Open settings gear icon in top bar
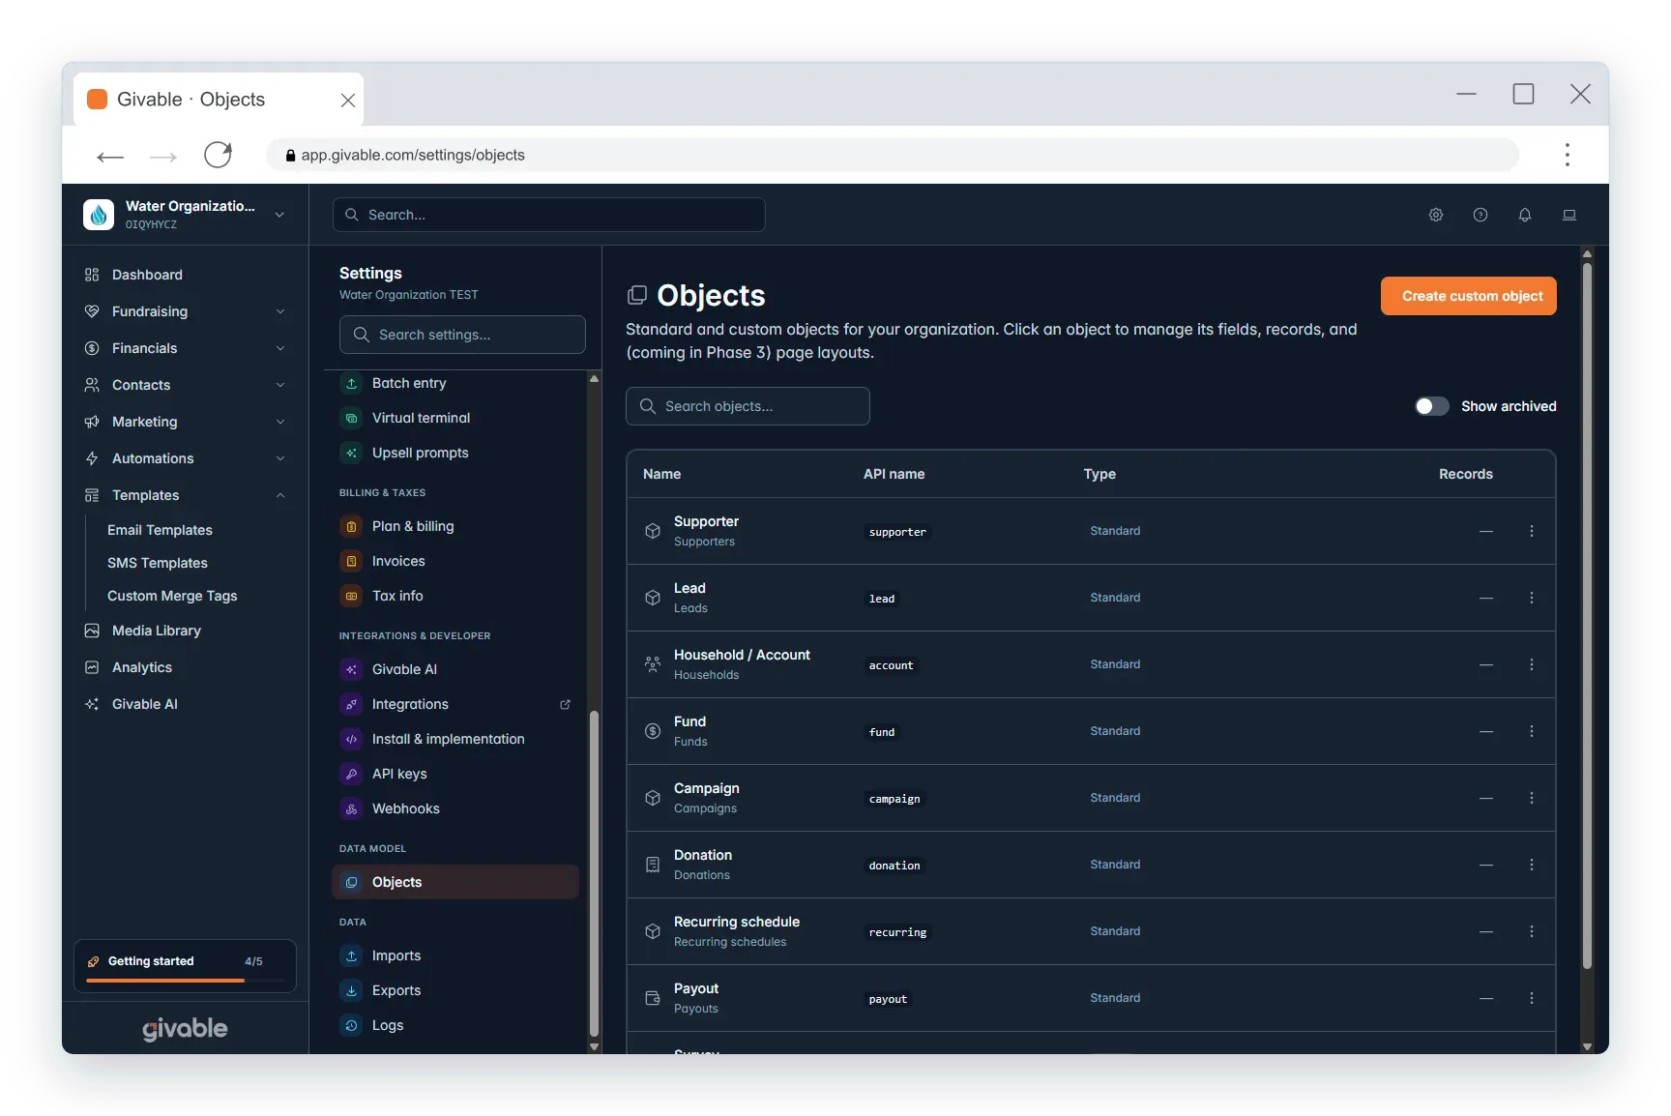The height and width of the screenshot is (1116, 1671). (x=1436, y=215)
